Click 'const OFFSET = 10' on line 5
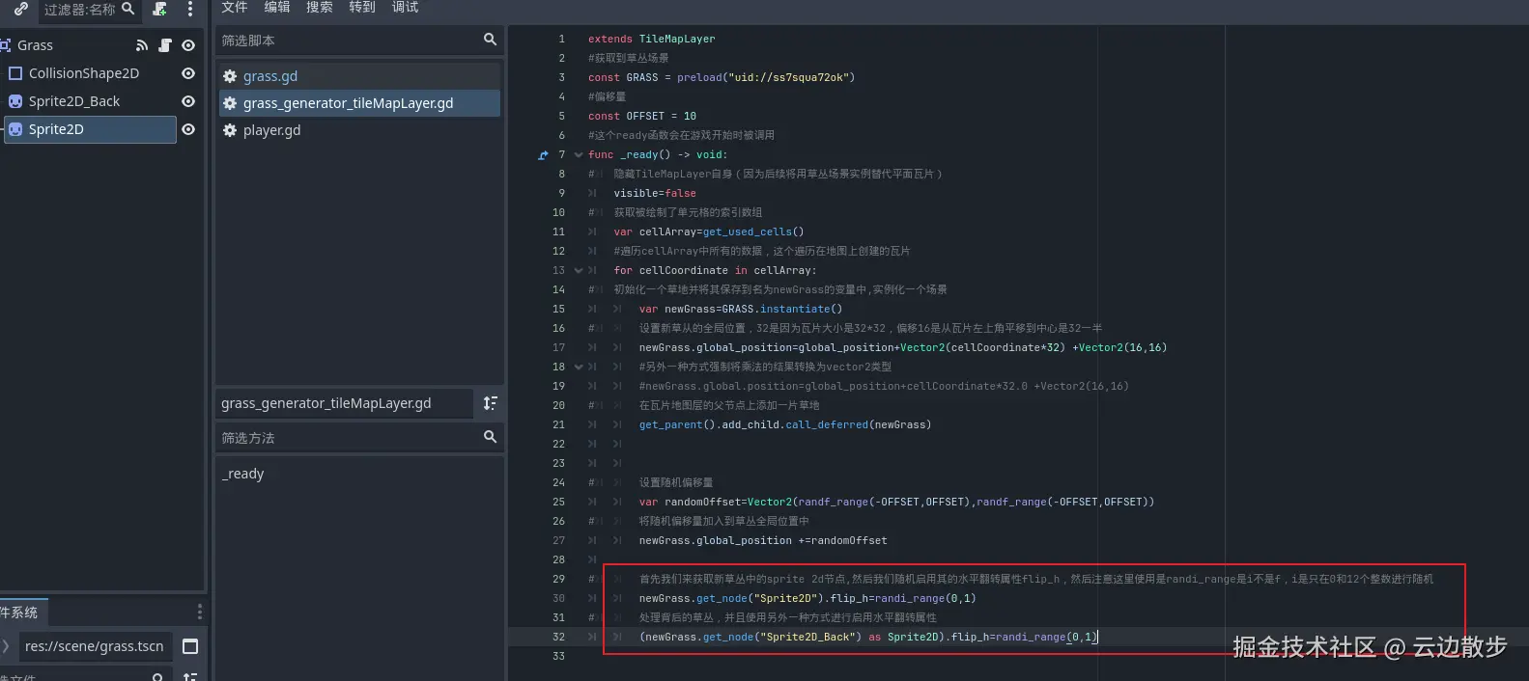The image size is (1529, 681). tap(642, 116)
